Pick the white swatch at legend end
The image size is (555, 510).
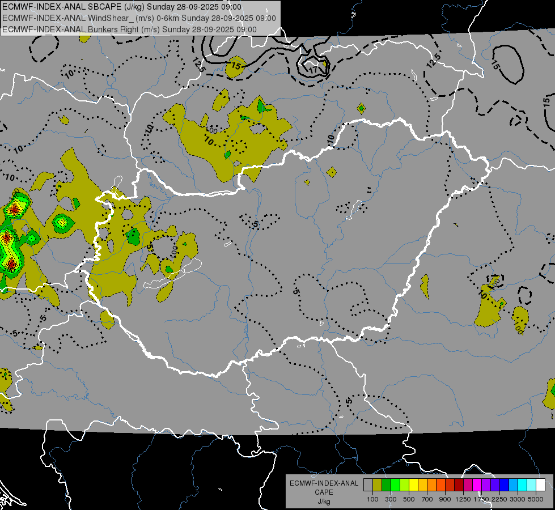point(540,484)
